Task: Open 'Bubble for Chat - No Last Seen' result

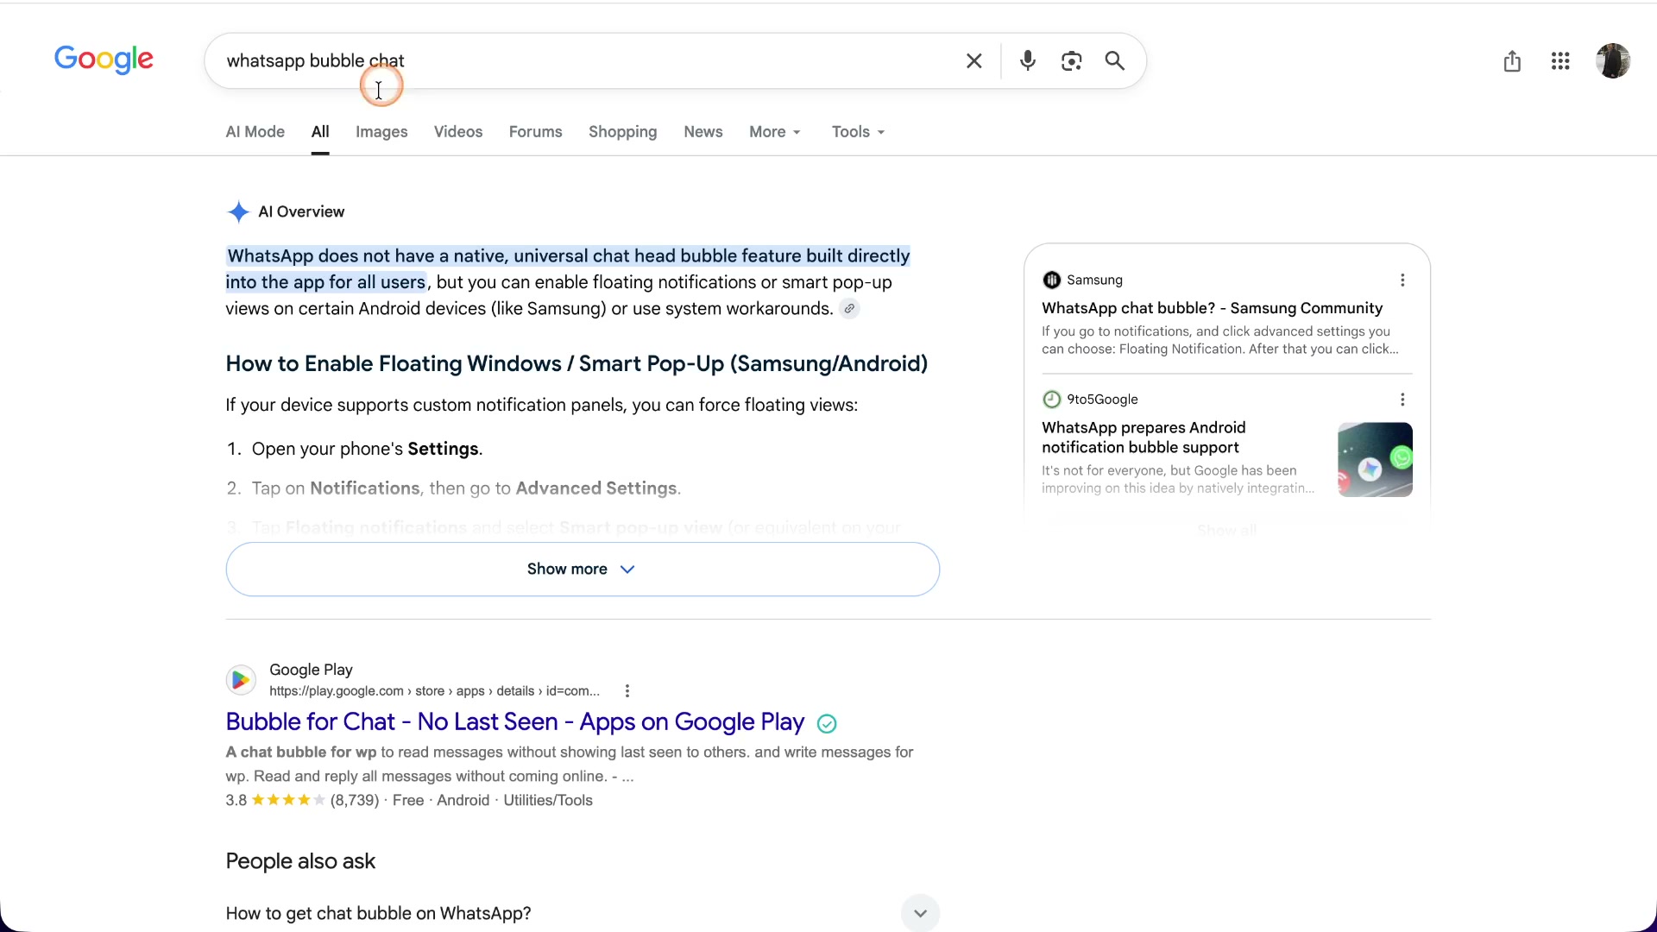Action: (x=515, y=722)
